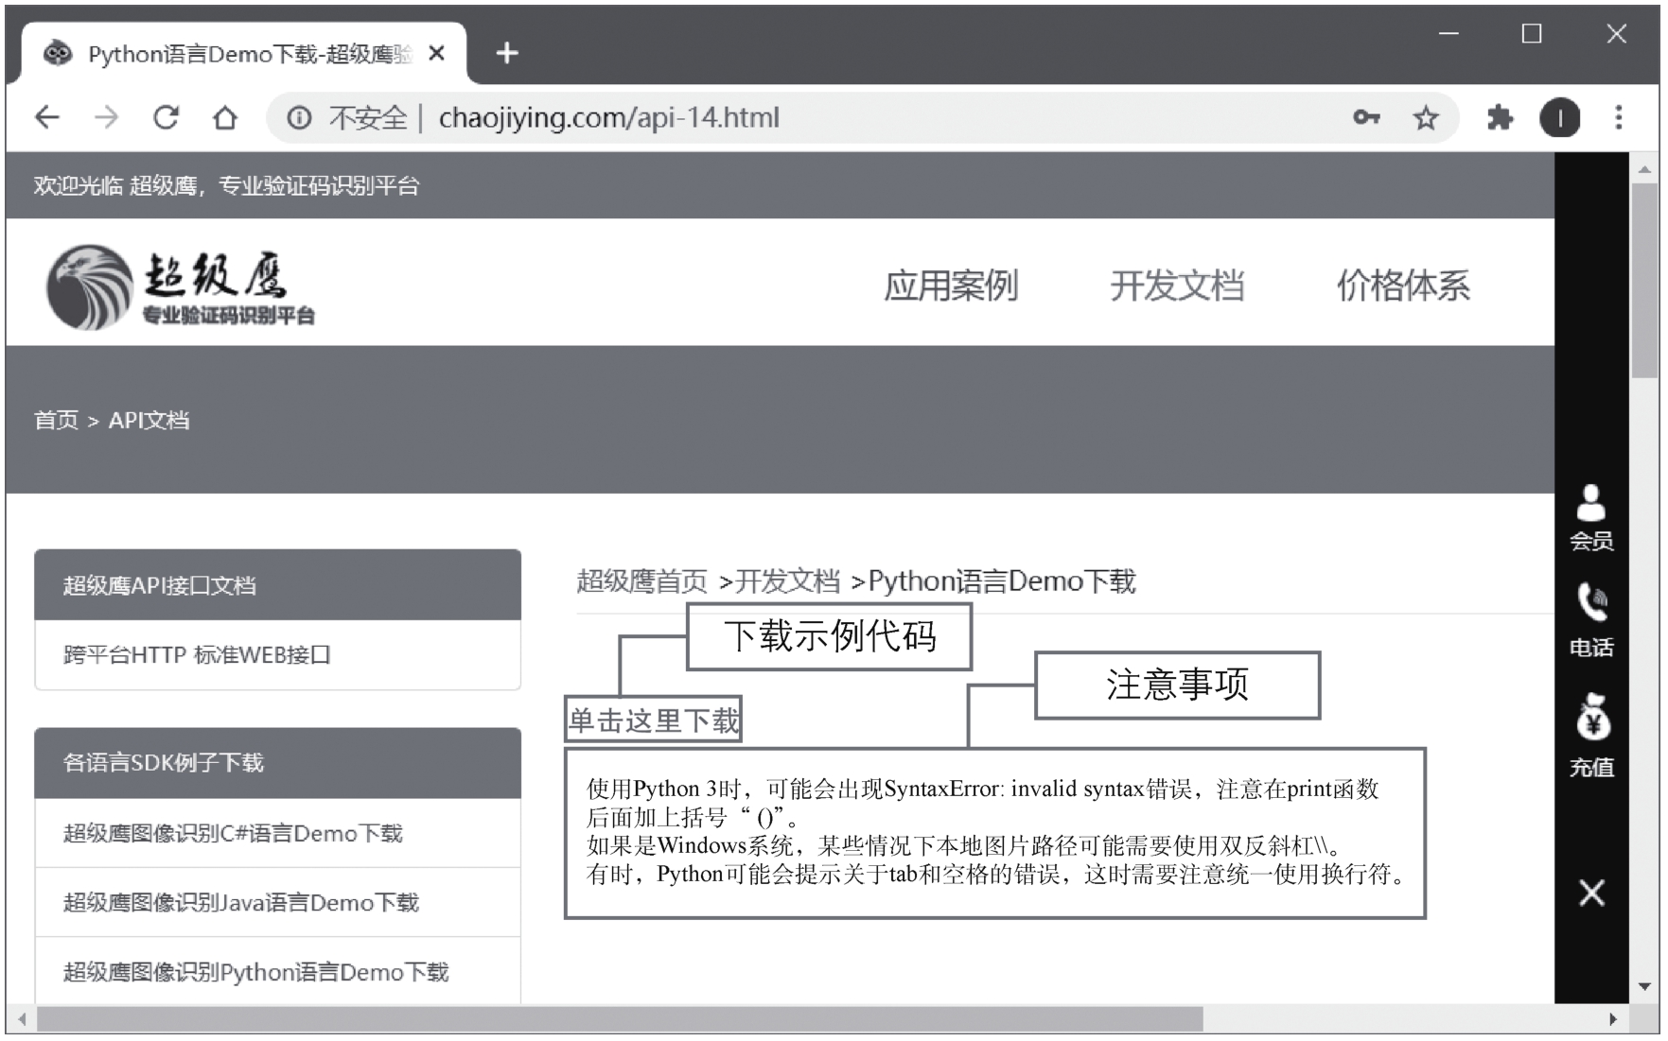Bookmark this page with the star icon
The height and width of the screenshot is (1041, 1668).
click(x=1425, y=117)
